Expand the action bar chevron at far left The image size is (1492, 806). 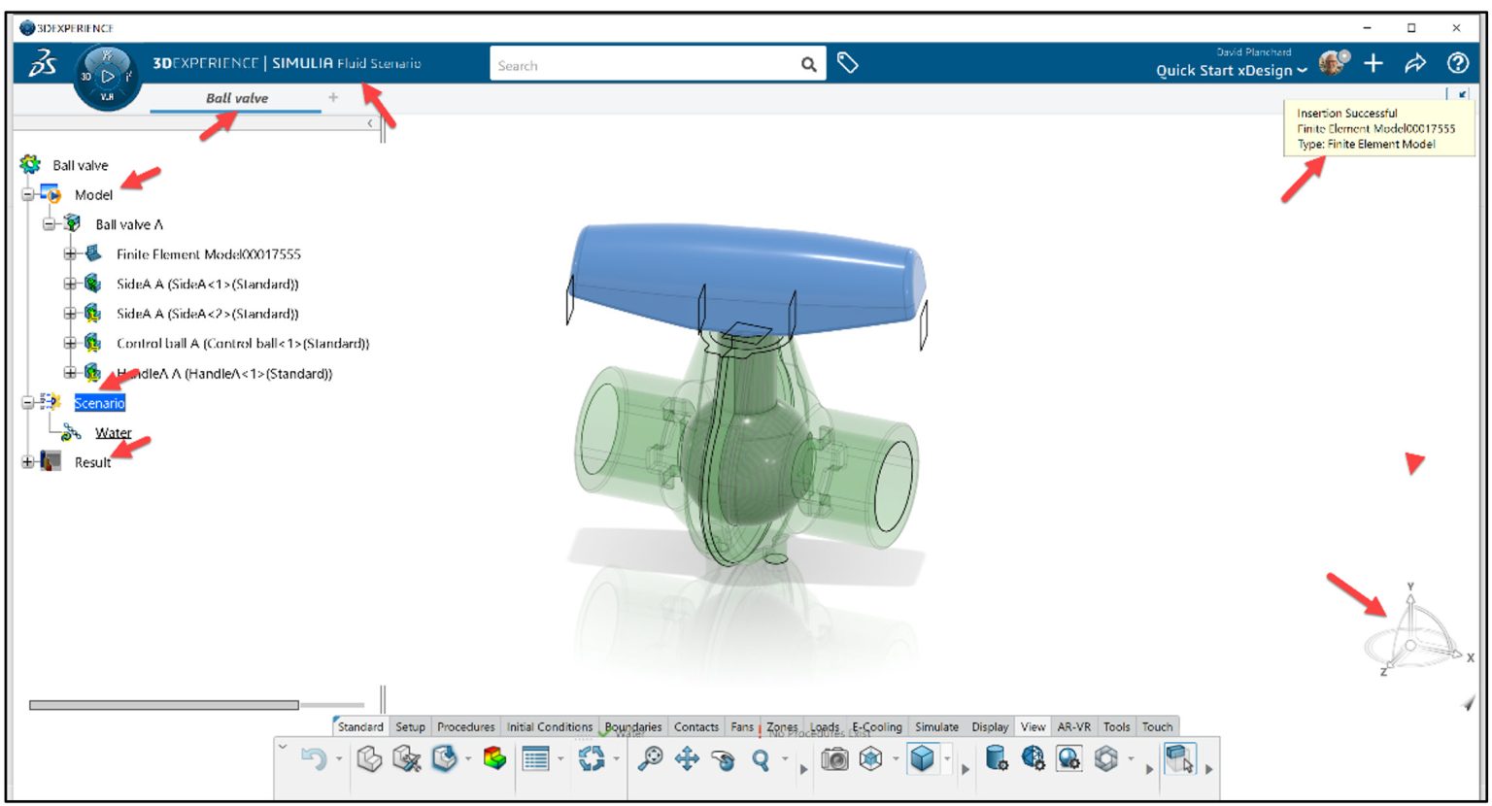[283, 747]
